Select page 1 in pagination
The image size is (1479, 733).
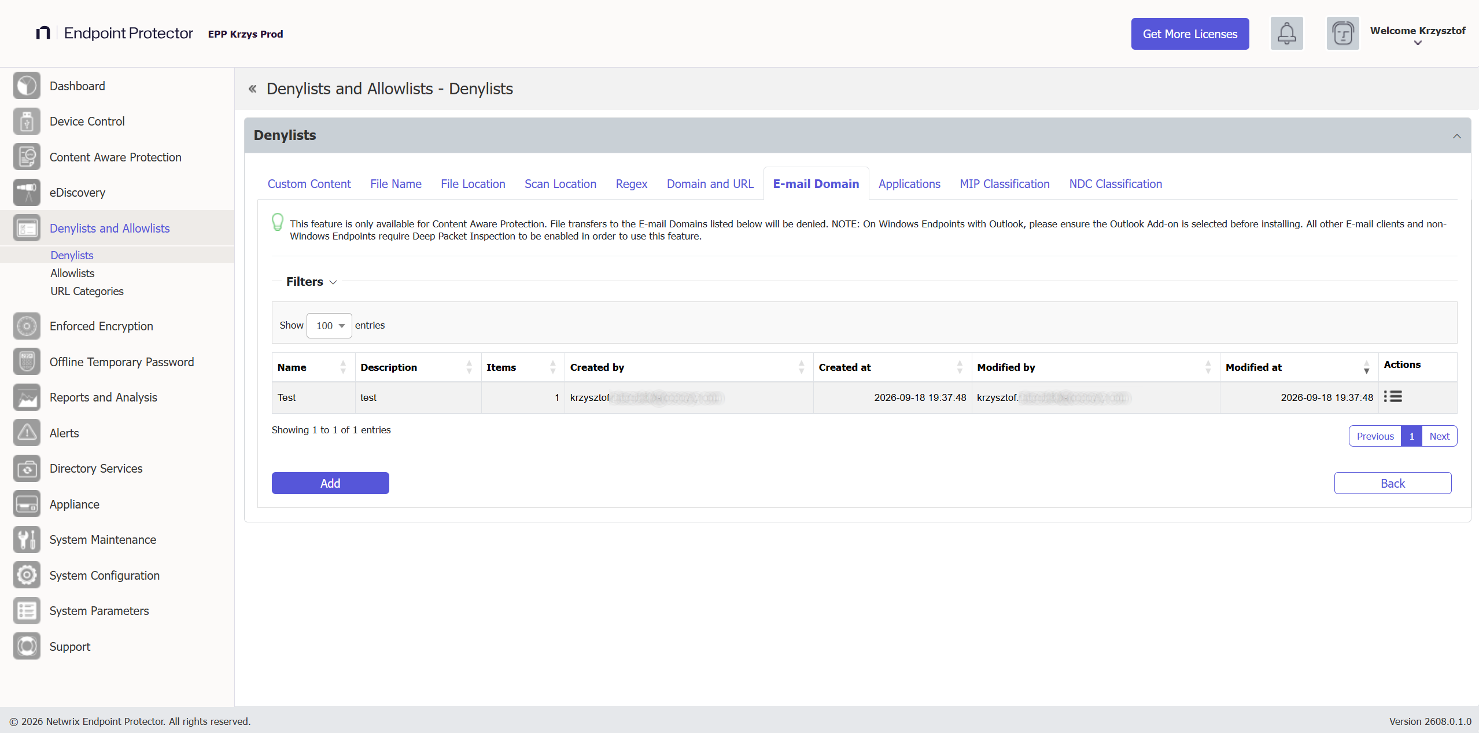(x=1411, y=436)
